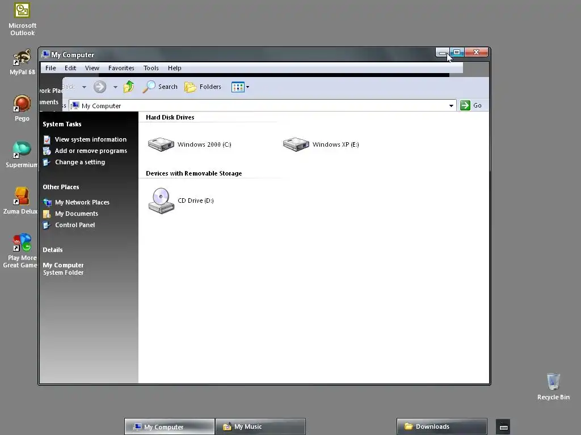Select the Windows XP (E:) drive icon
The image size is (581, 435).
coord(296,144)
